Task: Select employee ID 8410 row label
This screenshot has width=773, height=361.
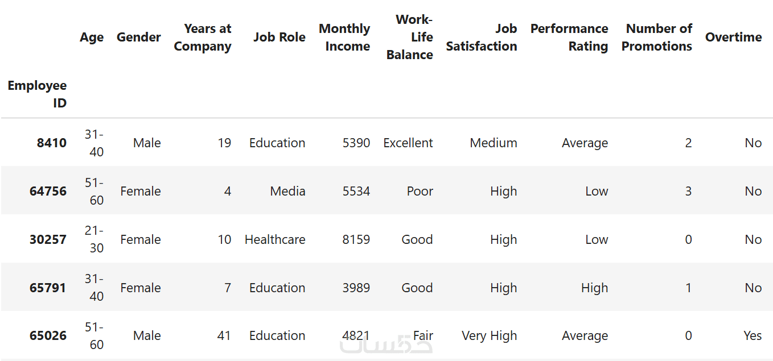Action: click(x=52, y=143)
